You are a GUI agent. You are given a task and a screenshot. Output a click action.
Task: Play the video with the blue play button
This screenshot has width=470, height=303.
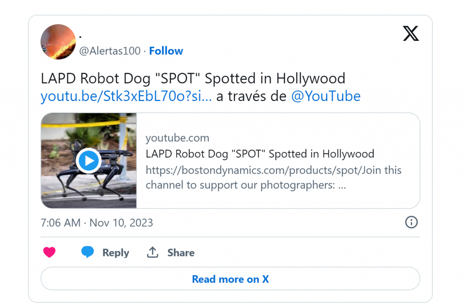[x=89, y=161]
